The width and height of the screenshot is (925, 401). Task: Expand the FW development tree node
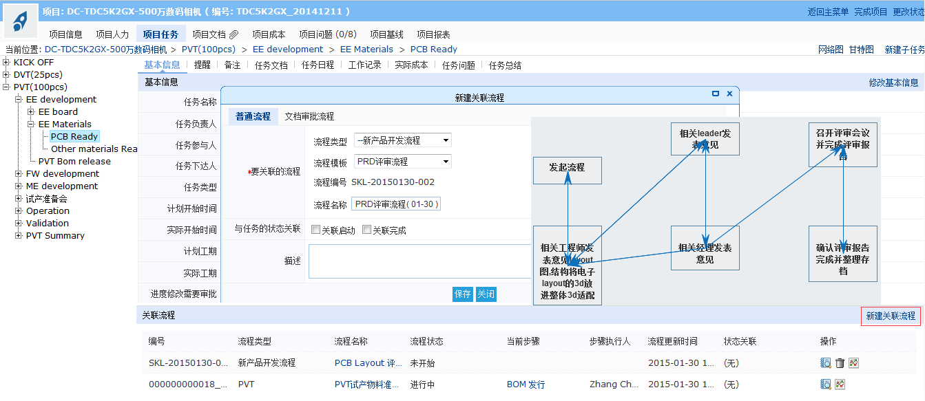19,174
